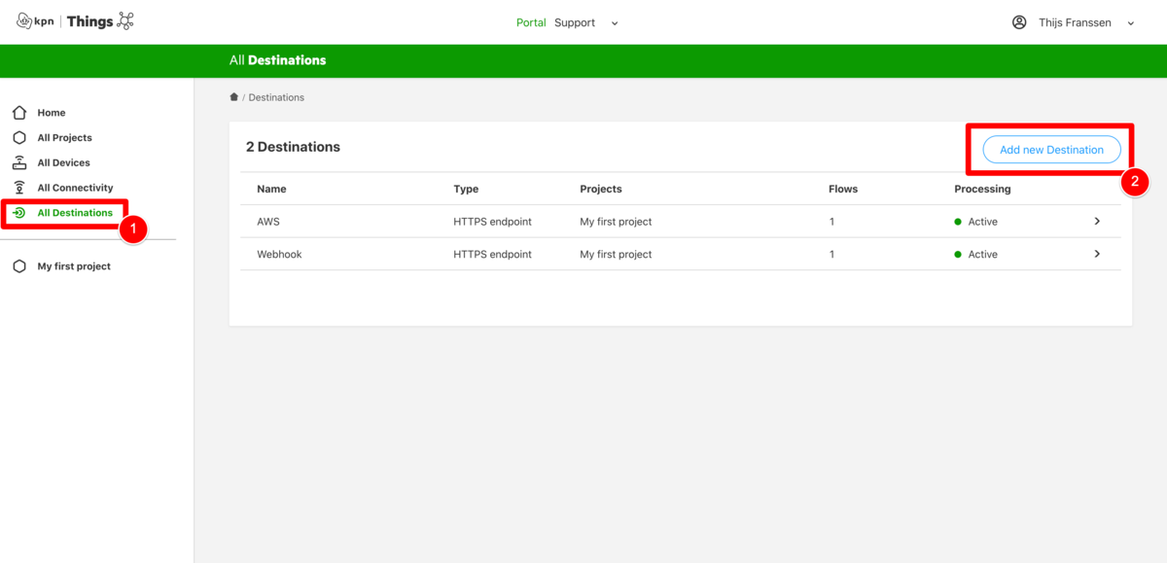Expand the AWS destination row chevron

[1097, 222]
